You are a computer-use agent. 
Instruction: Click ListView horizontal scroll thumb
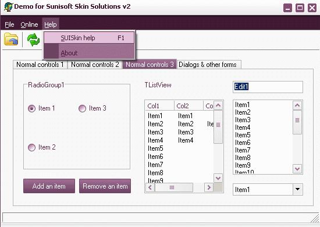click(174, 187)
